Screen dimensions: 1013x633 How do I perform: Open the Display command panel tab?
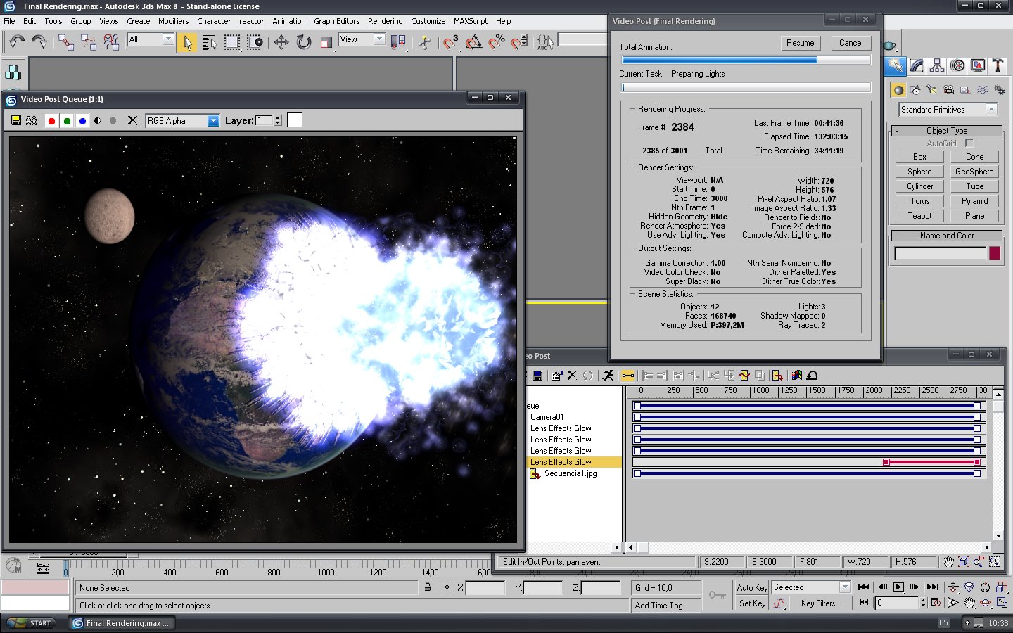point(978,66)
